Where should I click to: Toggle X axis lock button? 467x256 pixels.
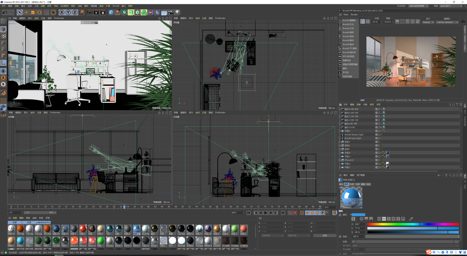click(x=62, y=12)
